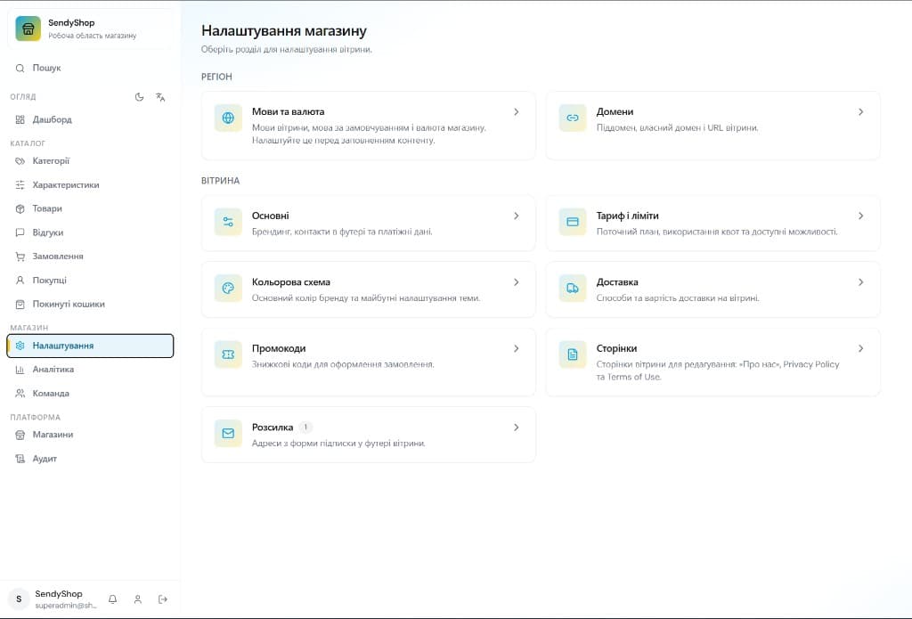Screen dimensions: 912x619
Task: Open the user profile icon
Action: pyautogui.click(x=138, y=599)
